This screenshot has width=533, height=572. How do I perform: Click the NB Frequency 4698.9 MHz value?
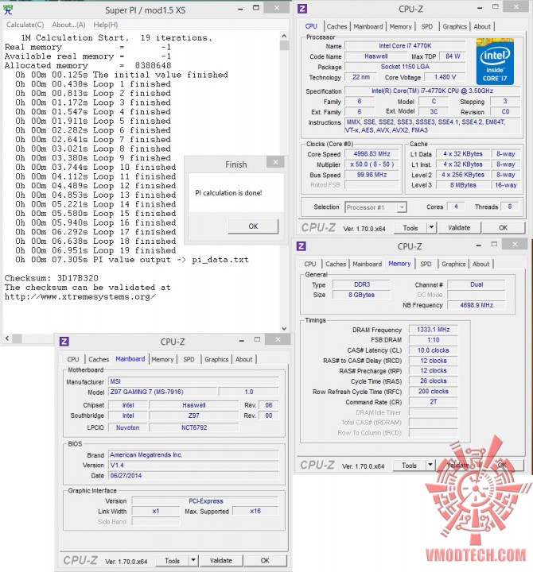point(477,305)
